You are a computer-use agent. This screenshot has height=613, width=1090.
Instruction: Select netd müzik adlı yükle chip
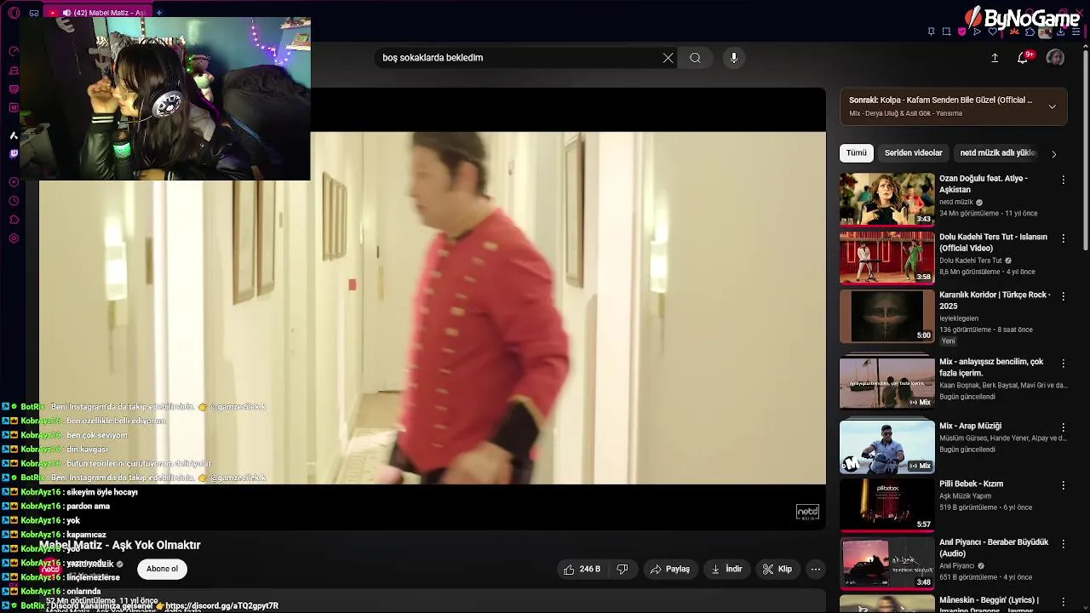point(997,153)
